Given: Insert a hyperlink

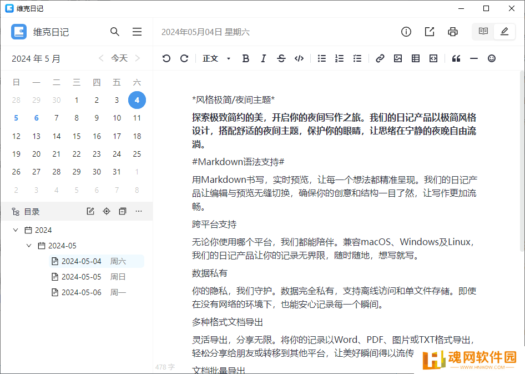Looking at the screenshot, I should 380,58.
